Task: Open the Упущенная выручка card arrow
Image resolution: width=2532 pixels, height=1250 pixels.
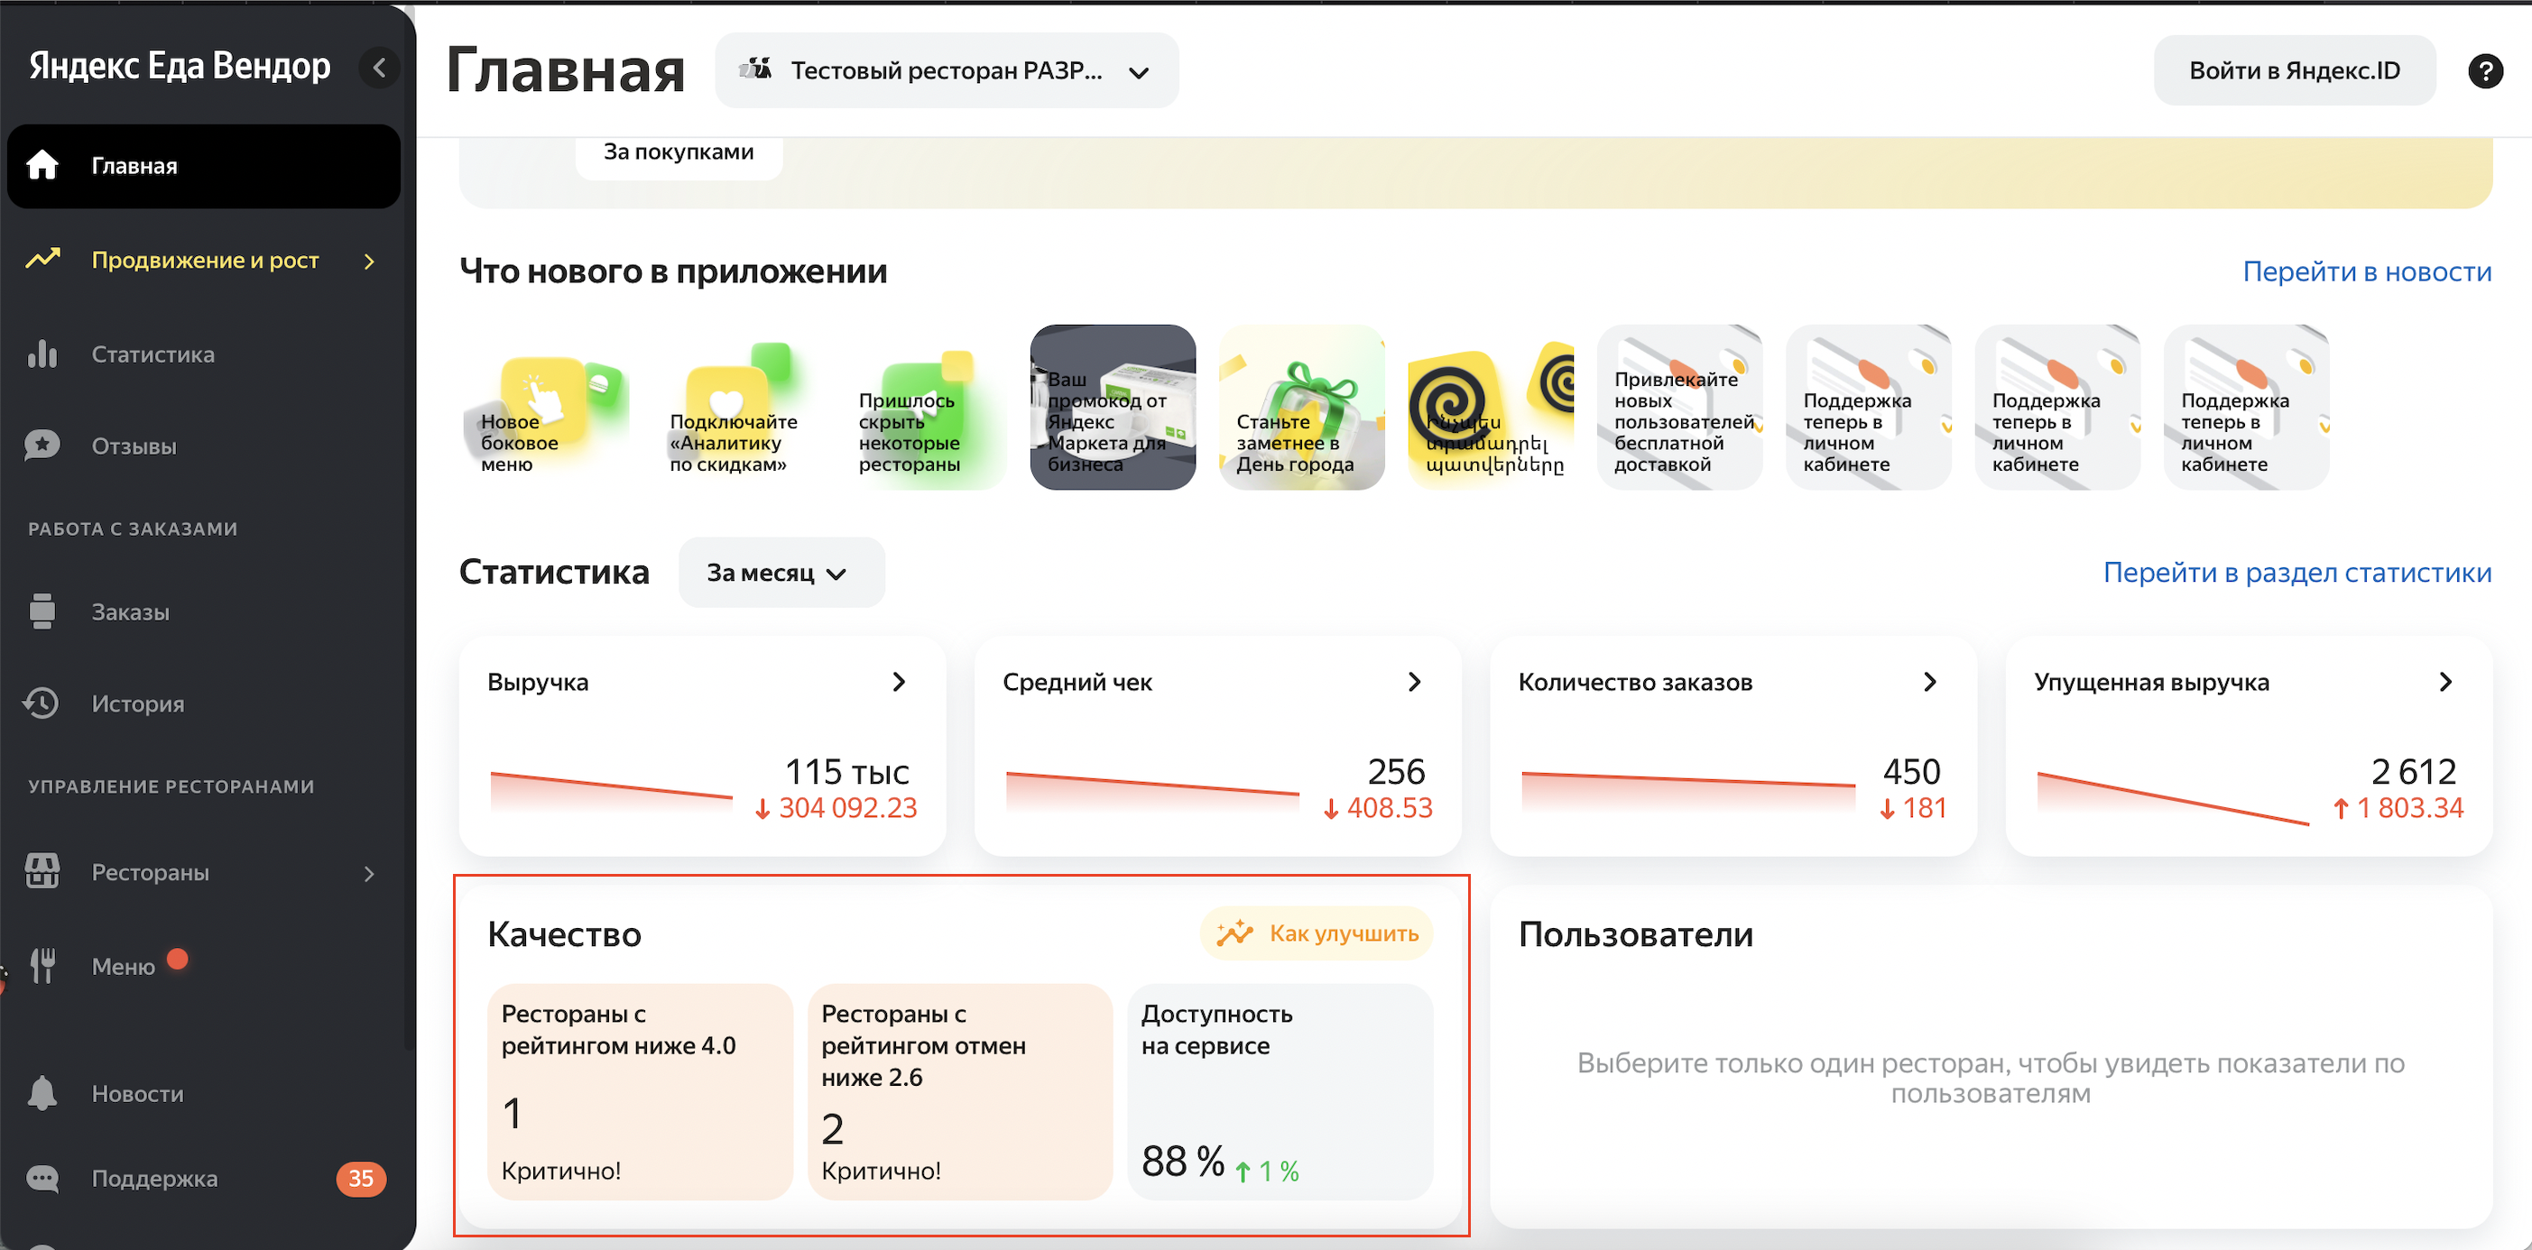Action: tap(2445, 682)
